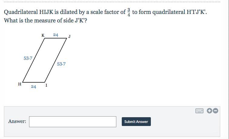The width and height of the screenshot is (229, 139).
Task: Focus the Answer input field
Action: (x=73, y=121)
